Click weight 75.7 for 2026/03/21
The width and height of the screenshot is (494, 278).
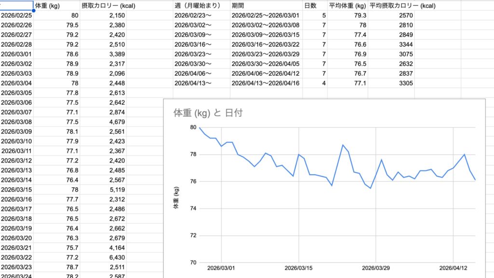[x=56, y=248]
